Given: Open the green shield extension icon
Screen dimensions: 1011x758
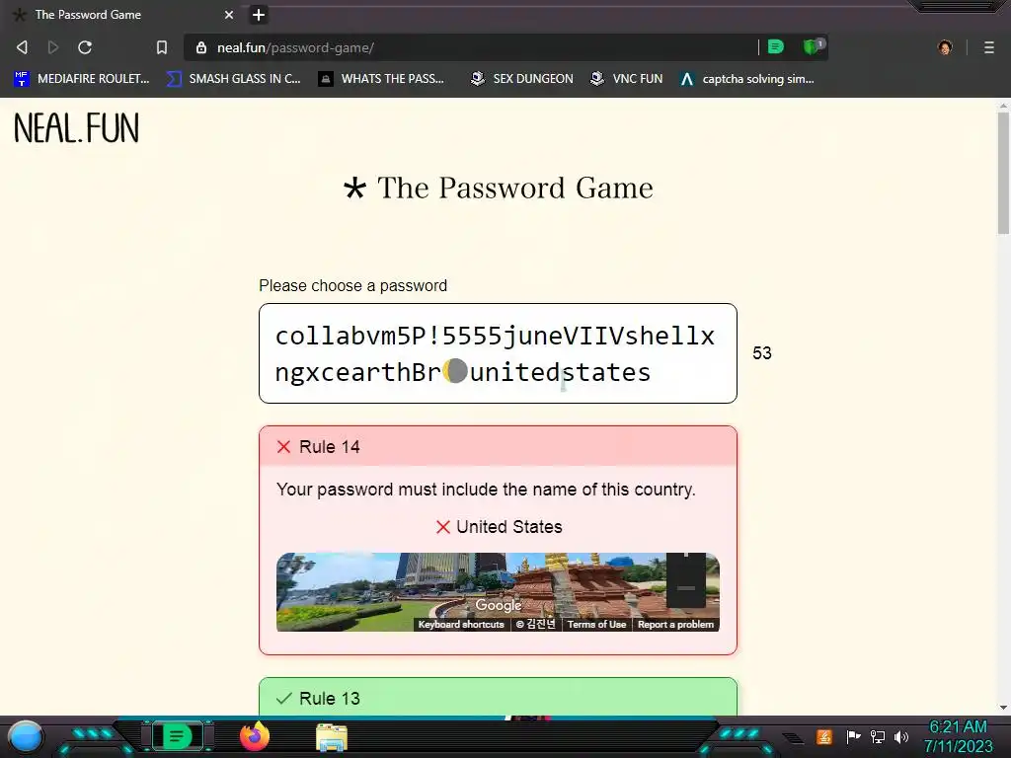Looking at the screenshot, I should coord(813,46).
